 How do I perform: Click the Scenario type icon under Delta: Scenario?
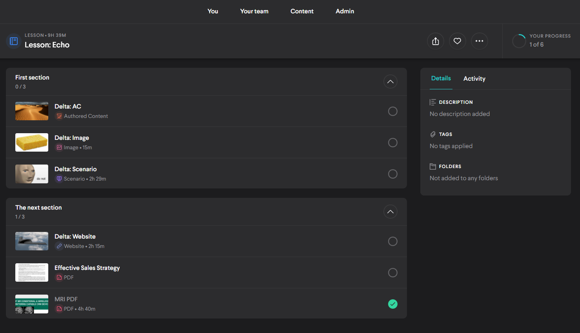coord(59,179)
